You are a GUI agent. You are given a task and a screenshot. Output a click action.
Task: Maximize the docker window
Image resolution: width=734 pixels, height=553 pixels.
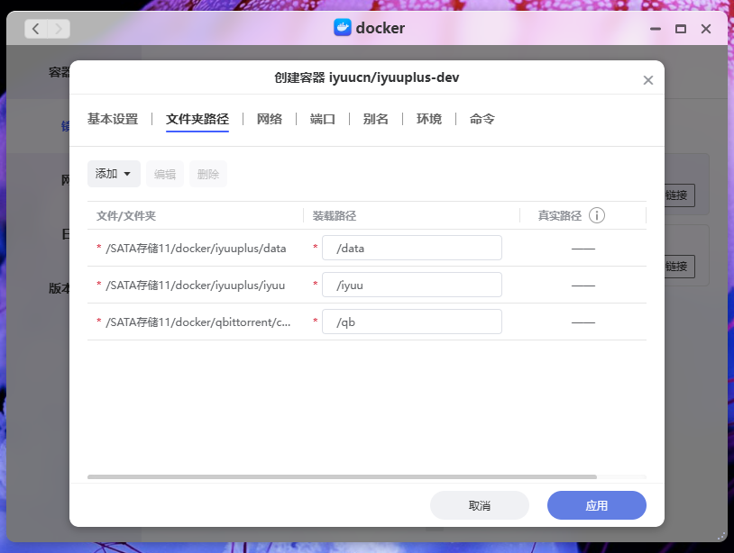coord(681,29)
